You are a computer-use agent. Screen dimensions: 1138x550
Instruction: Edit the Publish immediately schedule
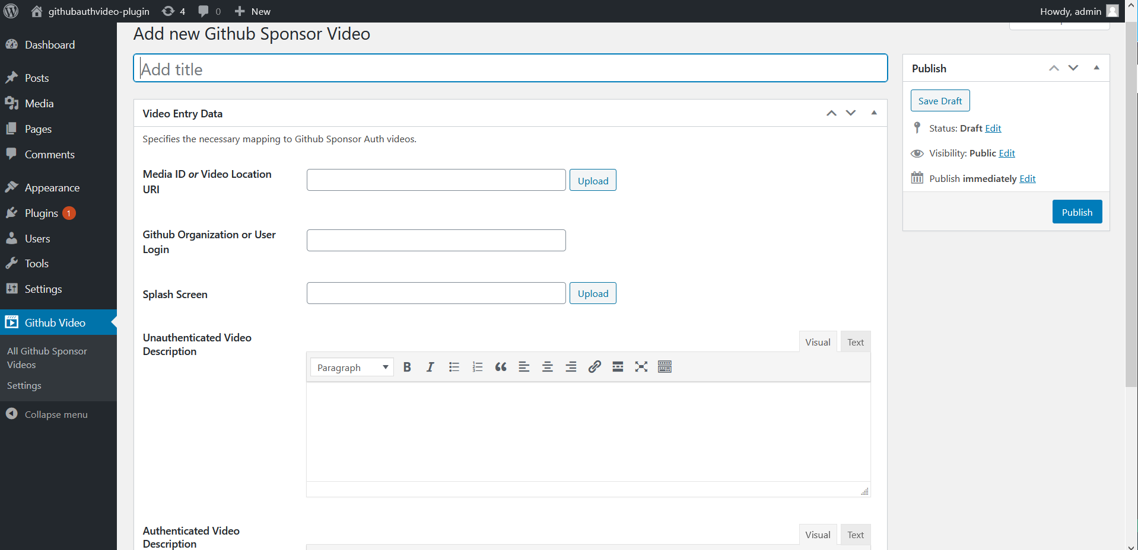point(1027,178)
